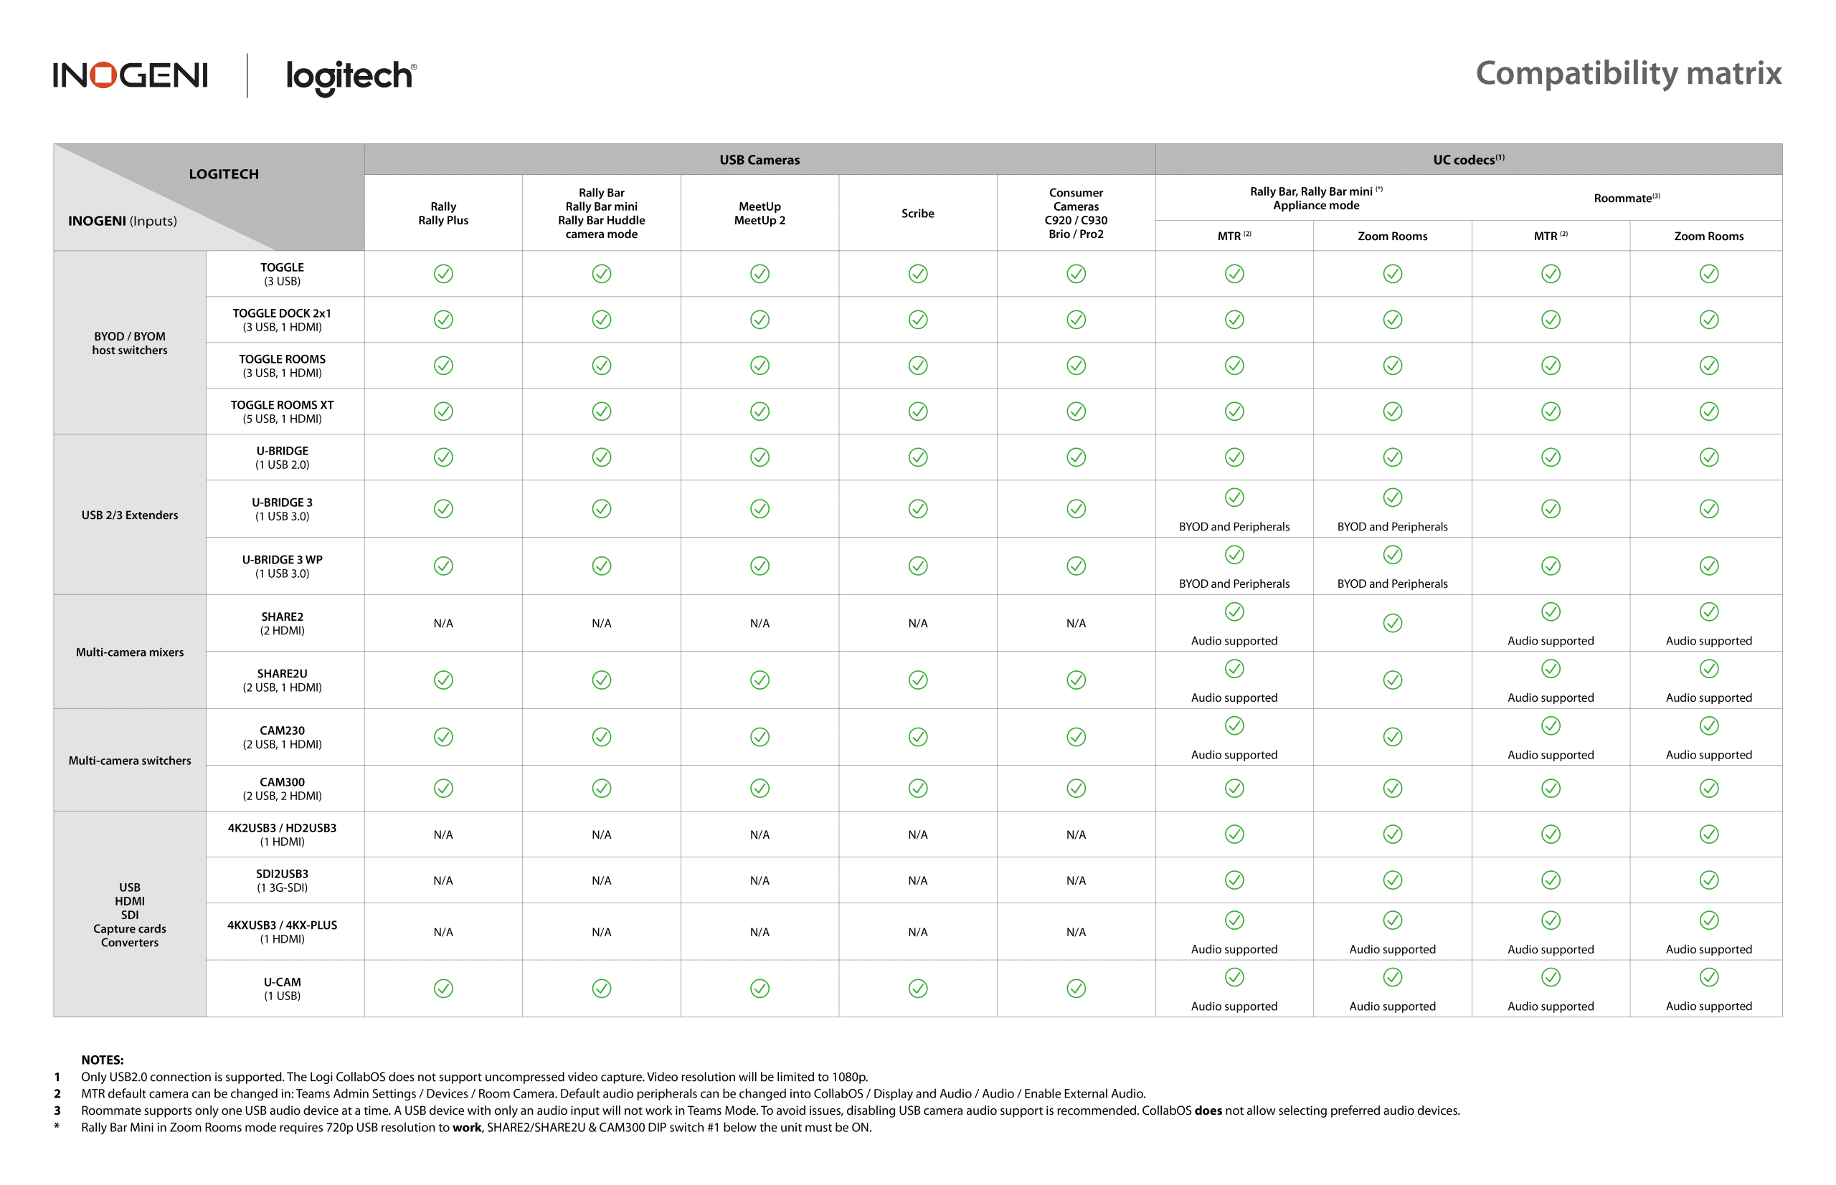Click CAM300 checkmark under Rally Bar MTR
The image size is (1836, 1185).
pyautogui.click(x=1234, y=788)
